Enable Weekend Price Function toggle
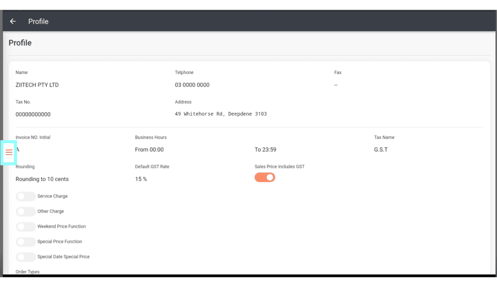The image size is (497, 283). pos(25,227)
